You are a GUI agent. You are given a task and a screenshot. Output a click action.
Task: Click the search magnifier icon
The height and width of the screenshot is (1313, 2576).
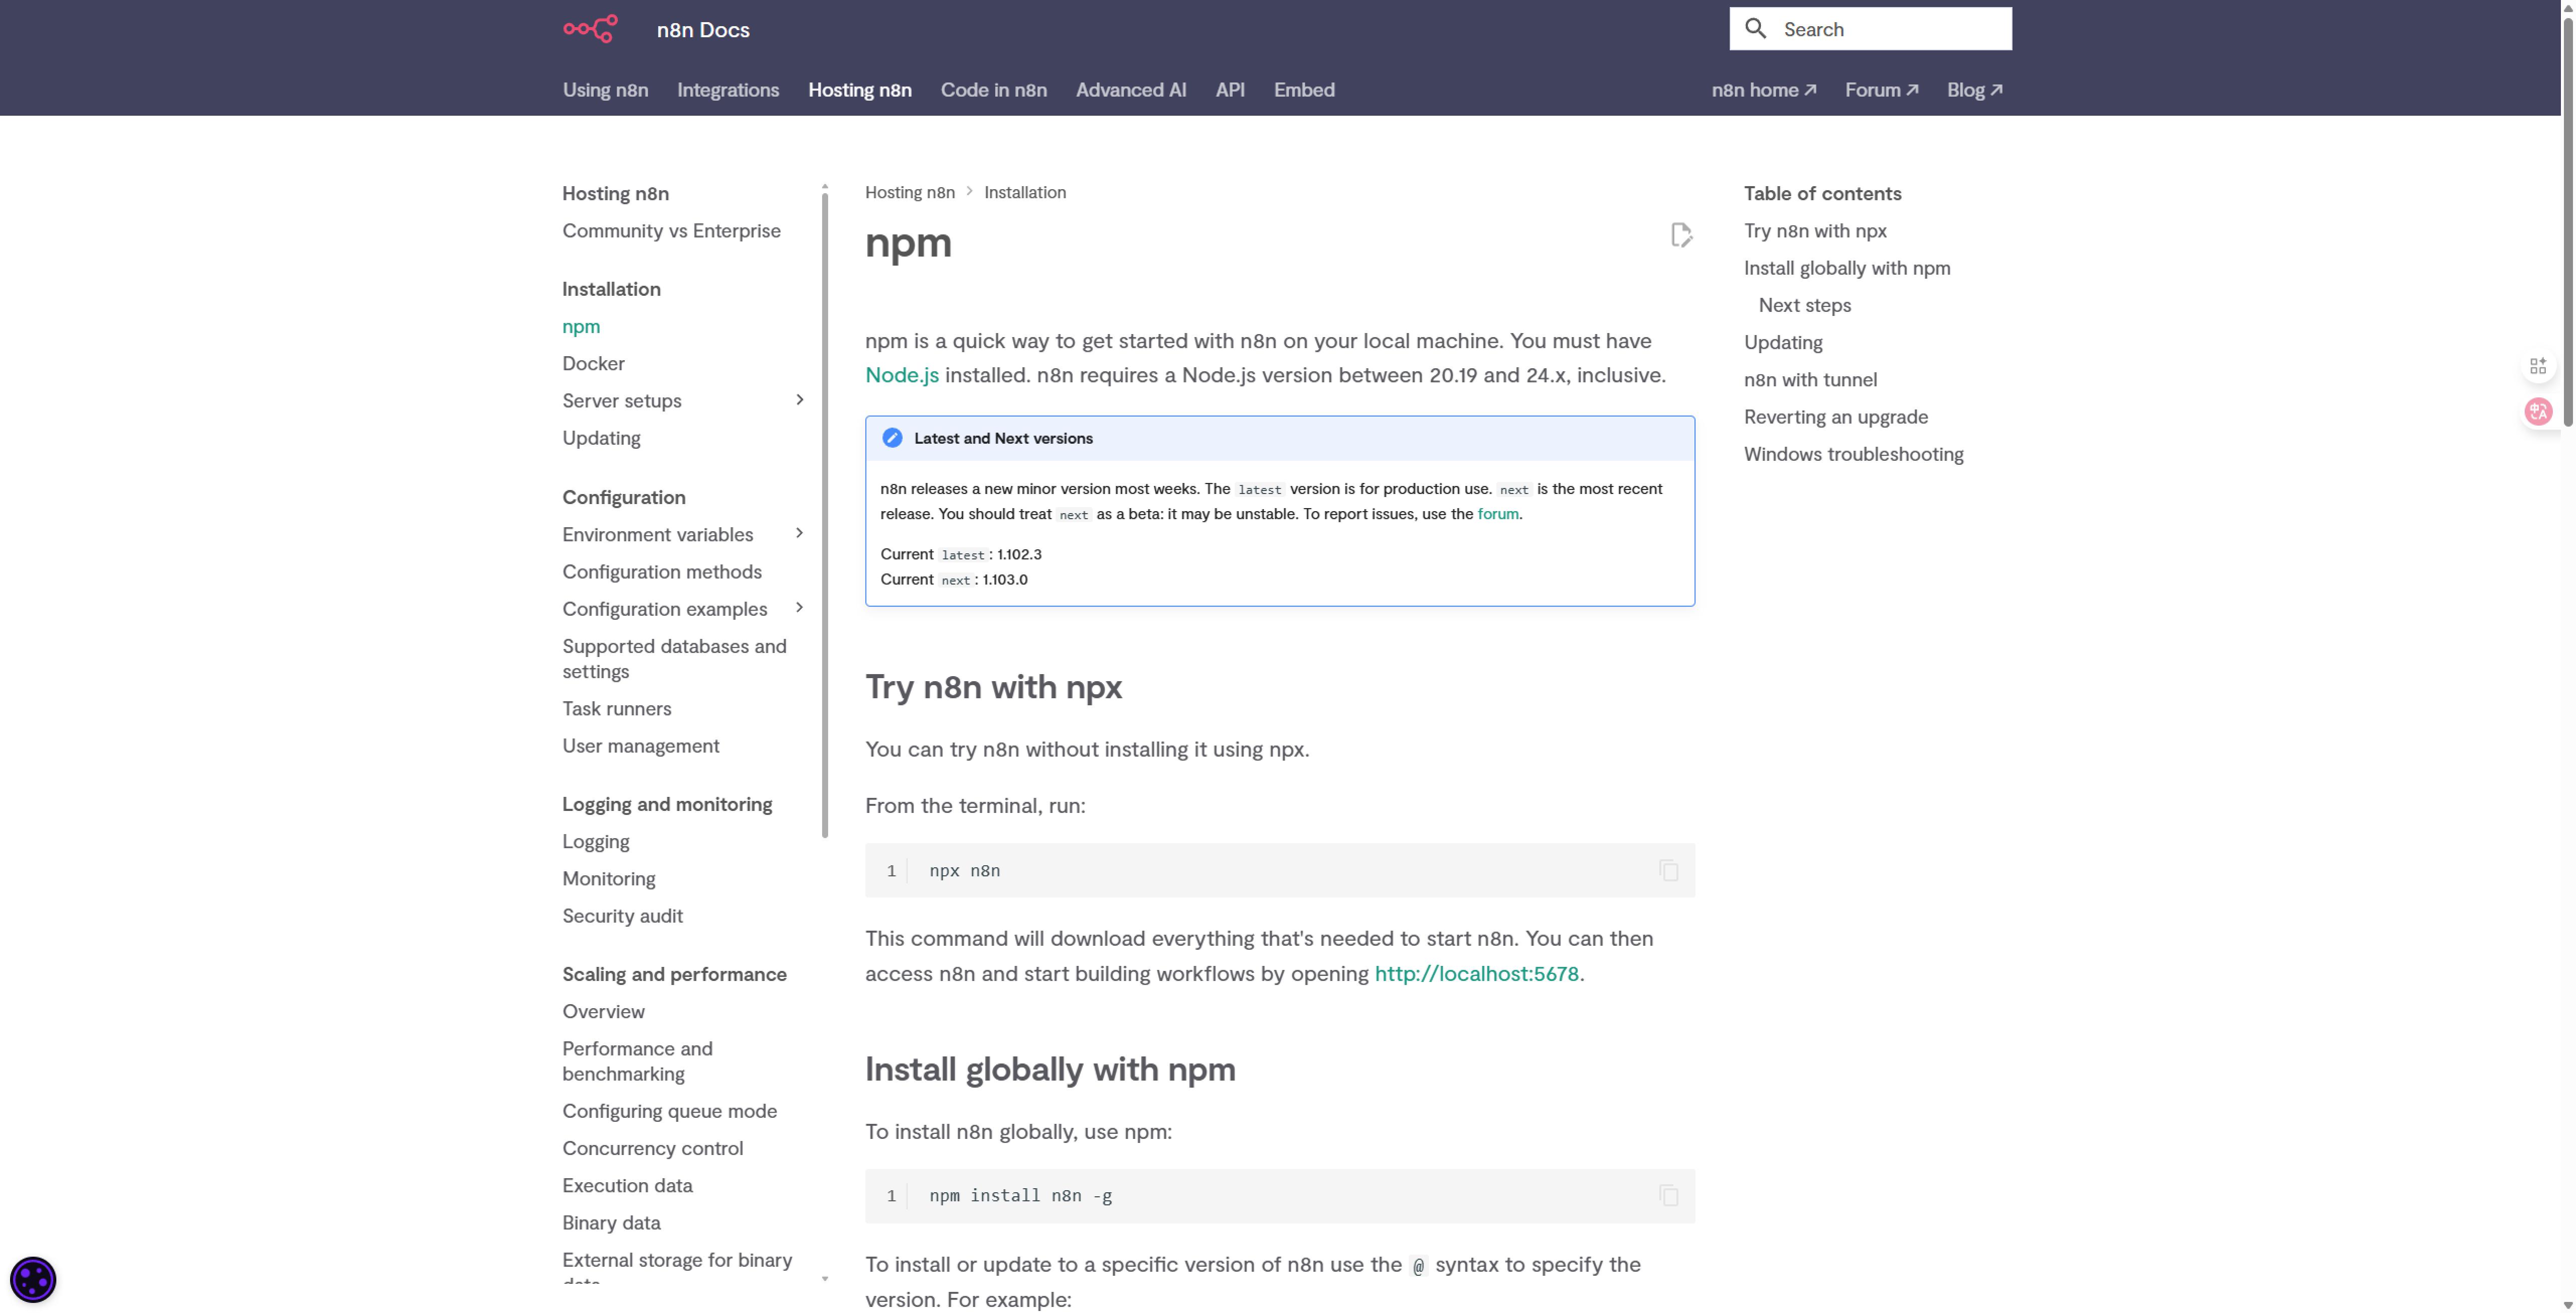[x=1756, y=29]
